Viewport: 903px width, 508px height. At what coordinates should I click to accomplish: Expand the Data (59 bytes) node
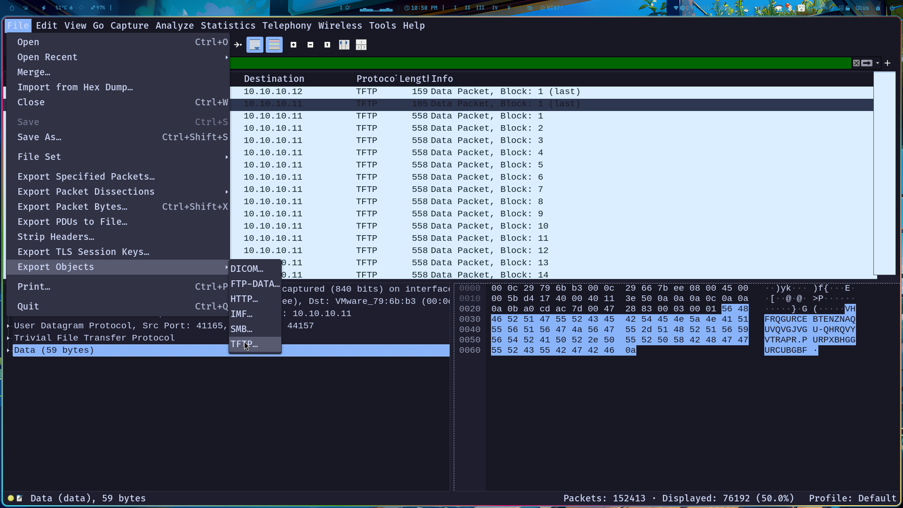(8, 350)
